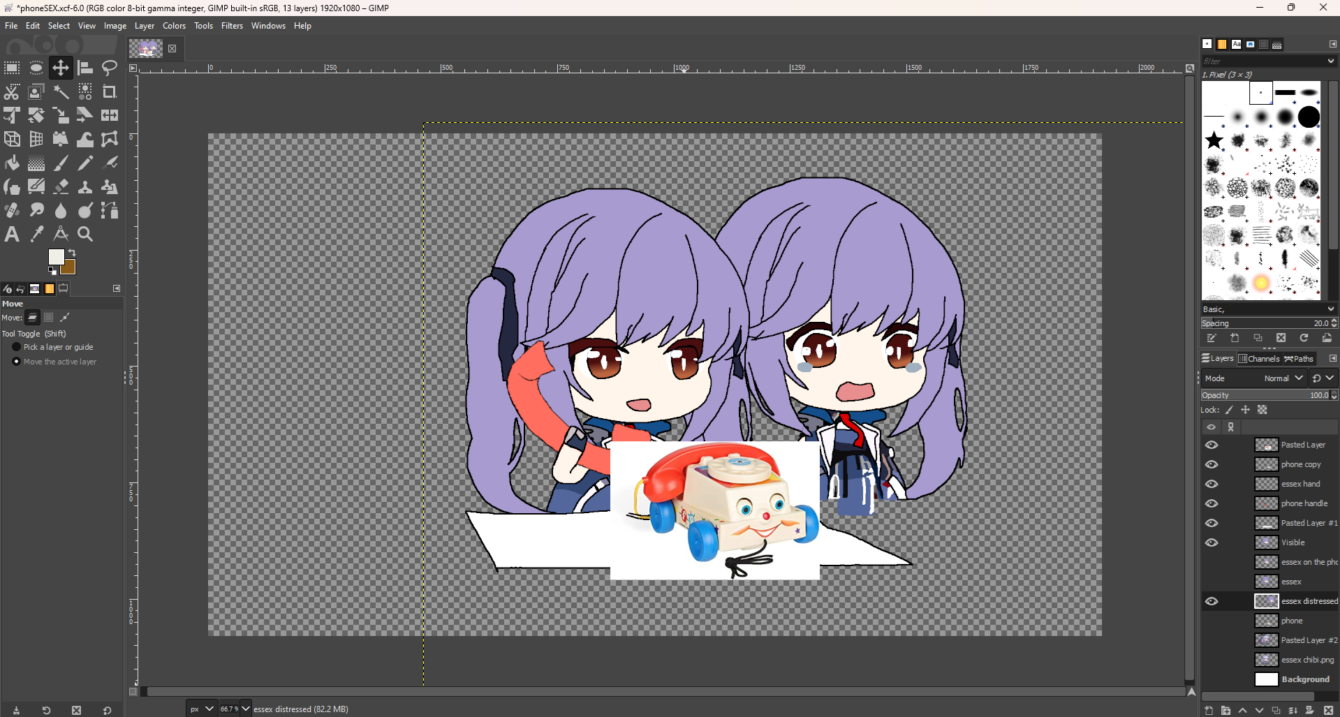Switch to the Paths tab
Viewport: 1340px width, 717px height.
coord(1299,359)
